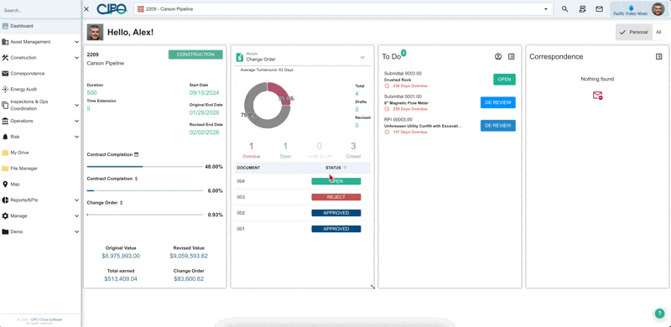Click the To Do person filter icon

point(498,56)
